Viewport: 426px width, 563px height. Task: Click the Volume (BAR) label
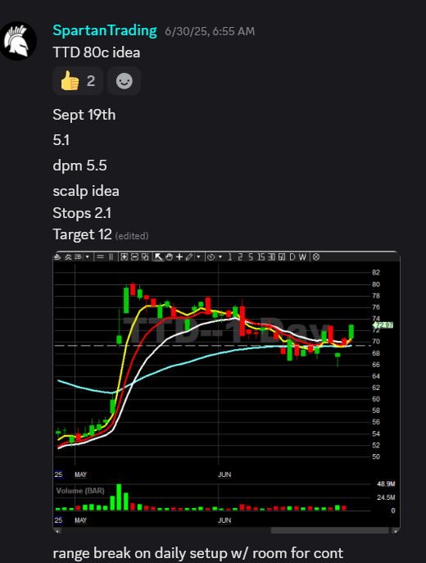80,490
